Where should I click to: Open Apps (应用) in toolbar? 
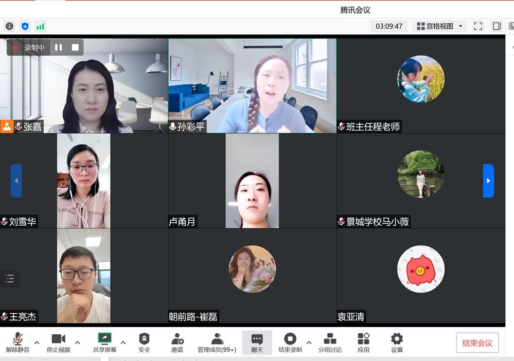(363, 342)
